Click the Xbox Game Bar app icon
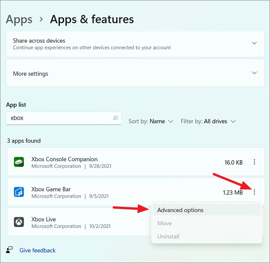This screenshot has height=263, width=270. (x=19, y=192)
